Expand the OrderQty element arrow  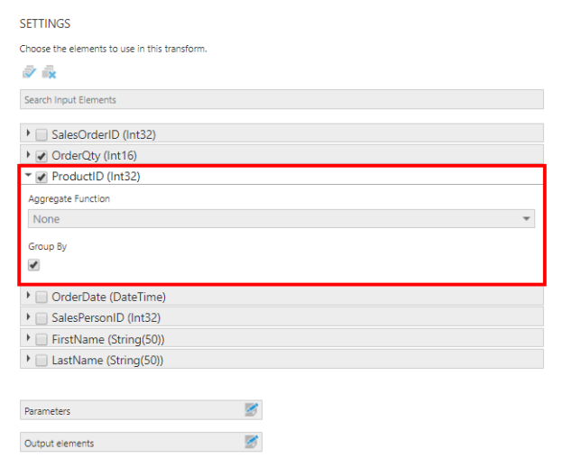28,155
